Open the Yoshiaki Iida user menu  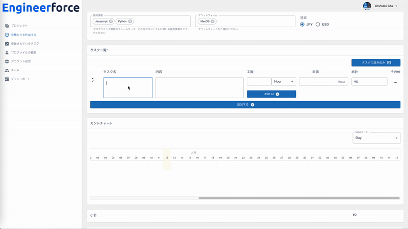(x=380, y=6)
